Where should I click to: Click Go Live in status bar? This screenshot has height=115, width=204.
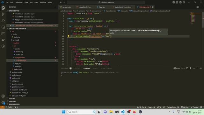pos(185,107)
